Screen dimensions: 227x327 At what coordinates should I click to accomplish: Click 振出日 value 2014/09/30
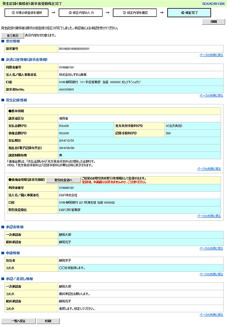click(67, 148)
